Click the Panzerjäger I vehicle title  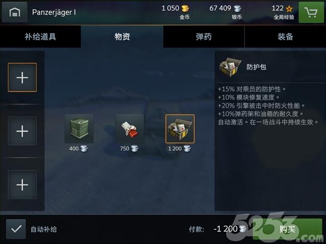tap(54, 12)
